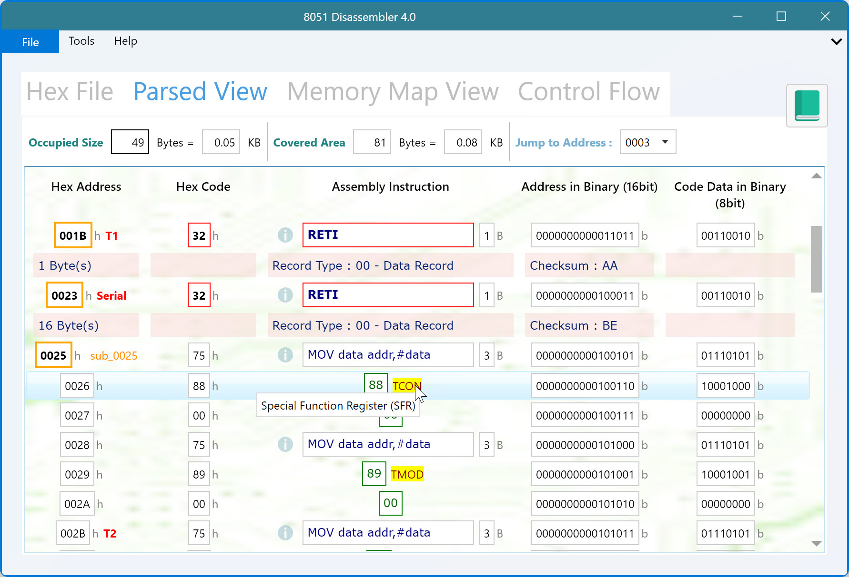Click the highlighted TMOD register label
Viewport: 849px width, 577px height.
407,474
